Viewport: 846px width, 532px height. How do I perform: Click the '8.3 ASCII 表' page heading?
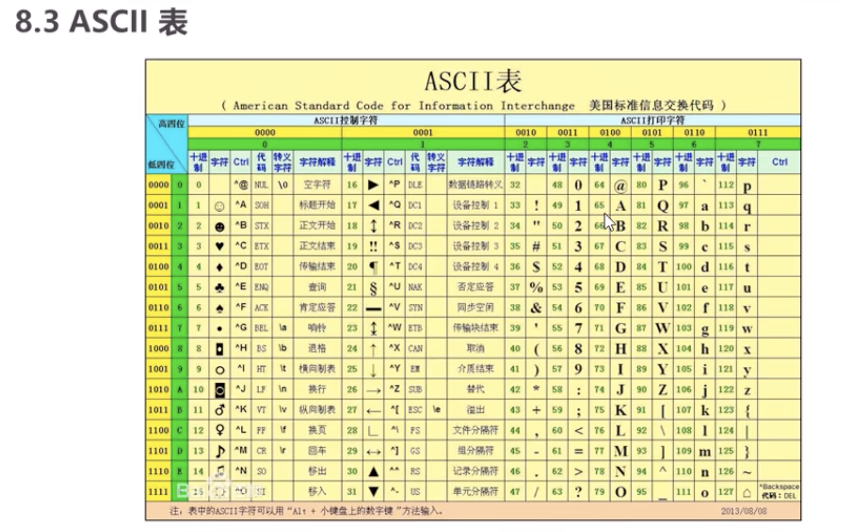pyautogui.click(x=101, y=22)
